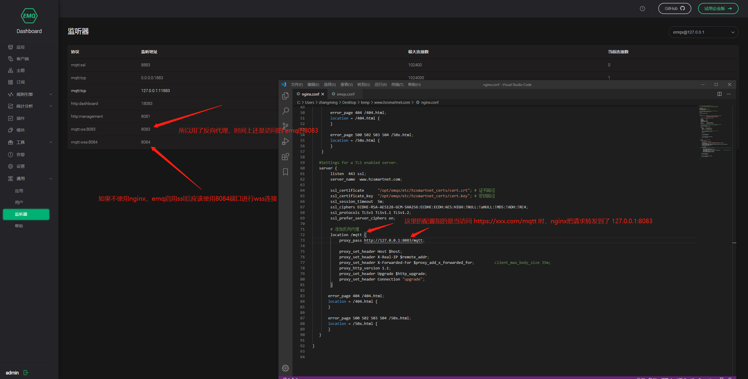This screenshot has width=748, height=379.
Task: Open the emqx@127.0.0.1 node dropdown
Action: point(703,32)
